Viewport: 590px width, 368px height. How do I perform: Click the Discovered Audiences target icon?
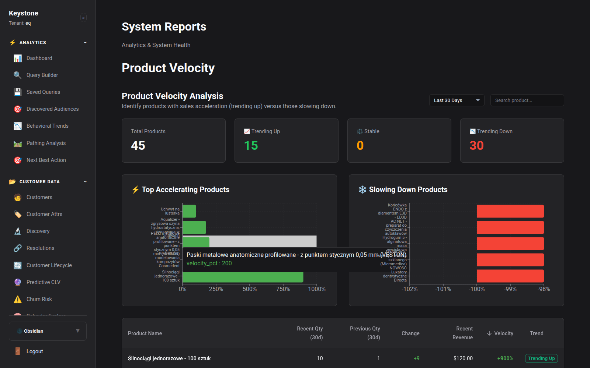(x=18, y=109)
